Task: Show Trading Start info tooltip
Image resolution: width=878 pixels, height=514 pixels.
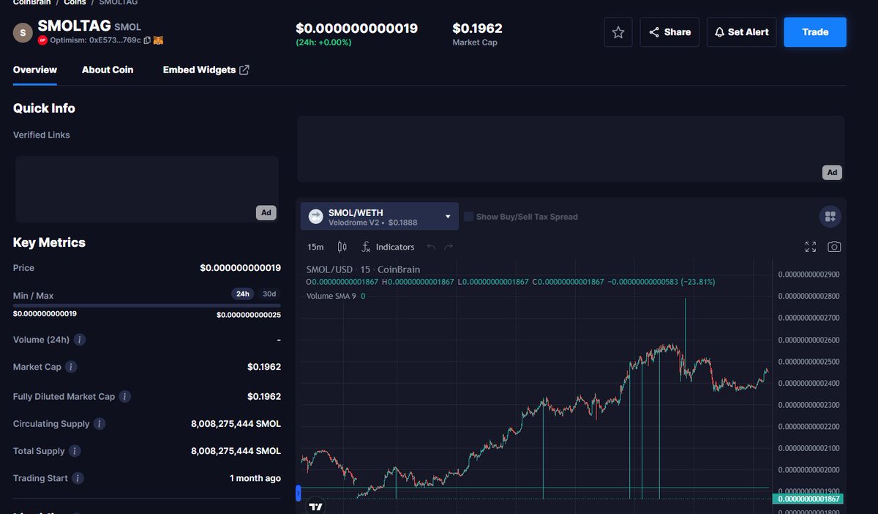Action: 78,478
